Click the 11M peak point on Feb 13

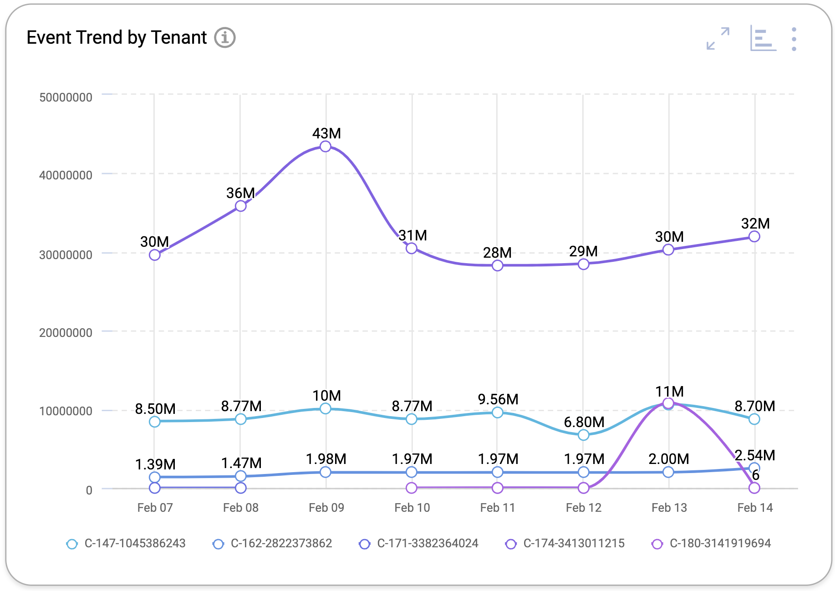pos(668,403)
